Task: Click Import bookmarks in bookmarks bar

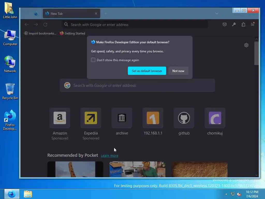Action: pos(40,33)
